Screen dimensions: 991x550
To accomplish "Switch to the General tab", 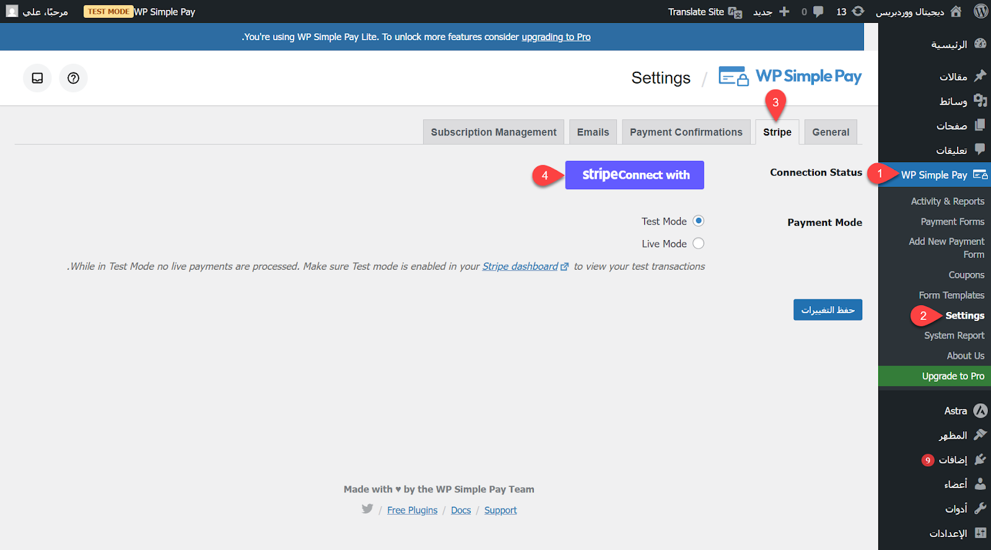I will point(831,132).
